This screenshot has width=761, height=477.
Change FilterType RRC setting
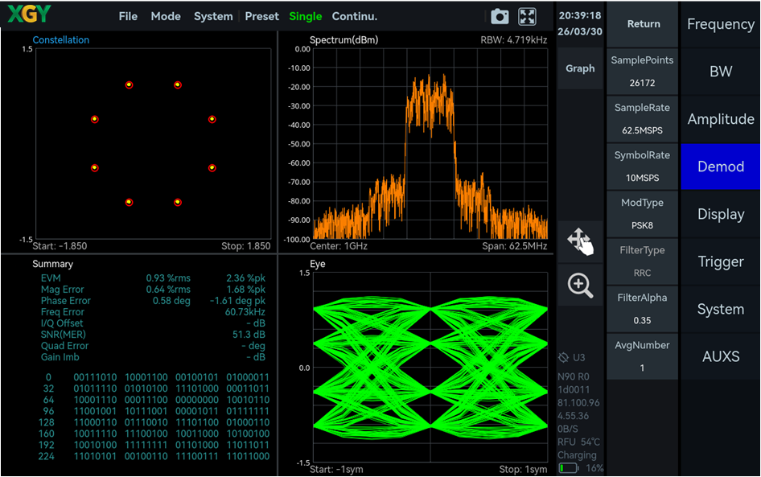[642, 261]
